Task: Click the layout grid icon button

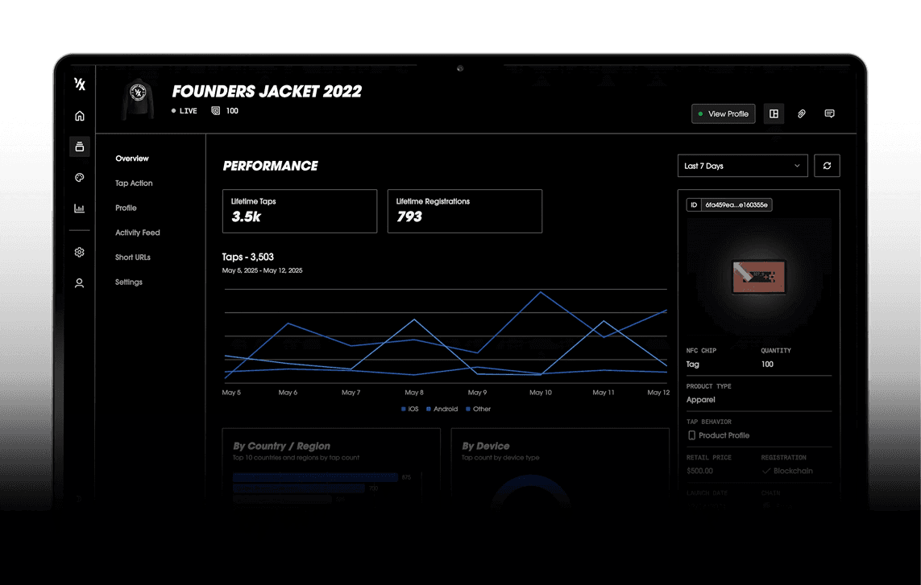Action: (x=774, y=113)
